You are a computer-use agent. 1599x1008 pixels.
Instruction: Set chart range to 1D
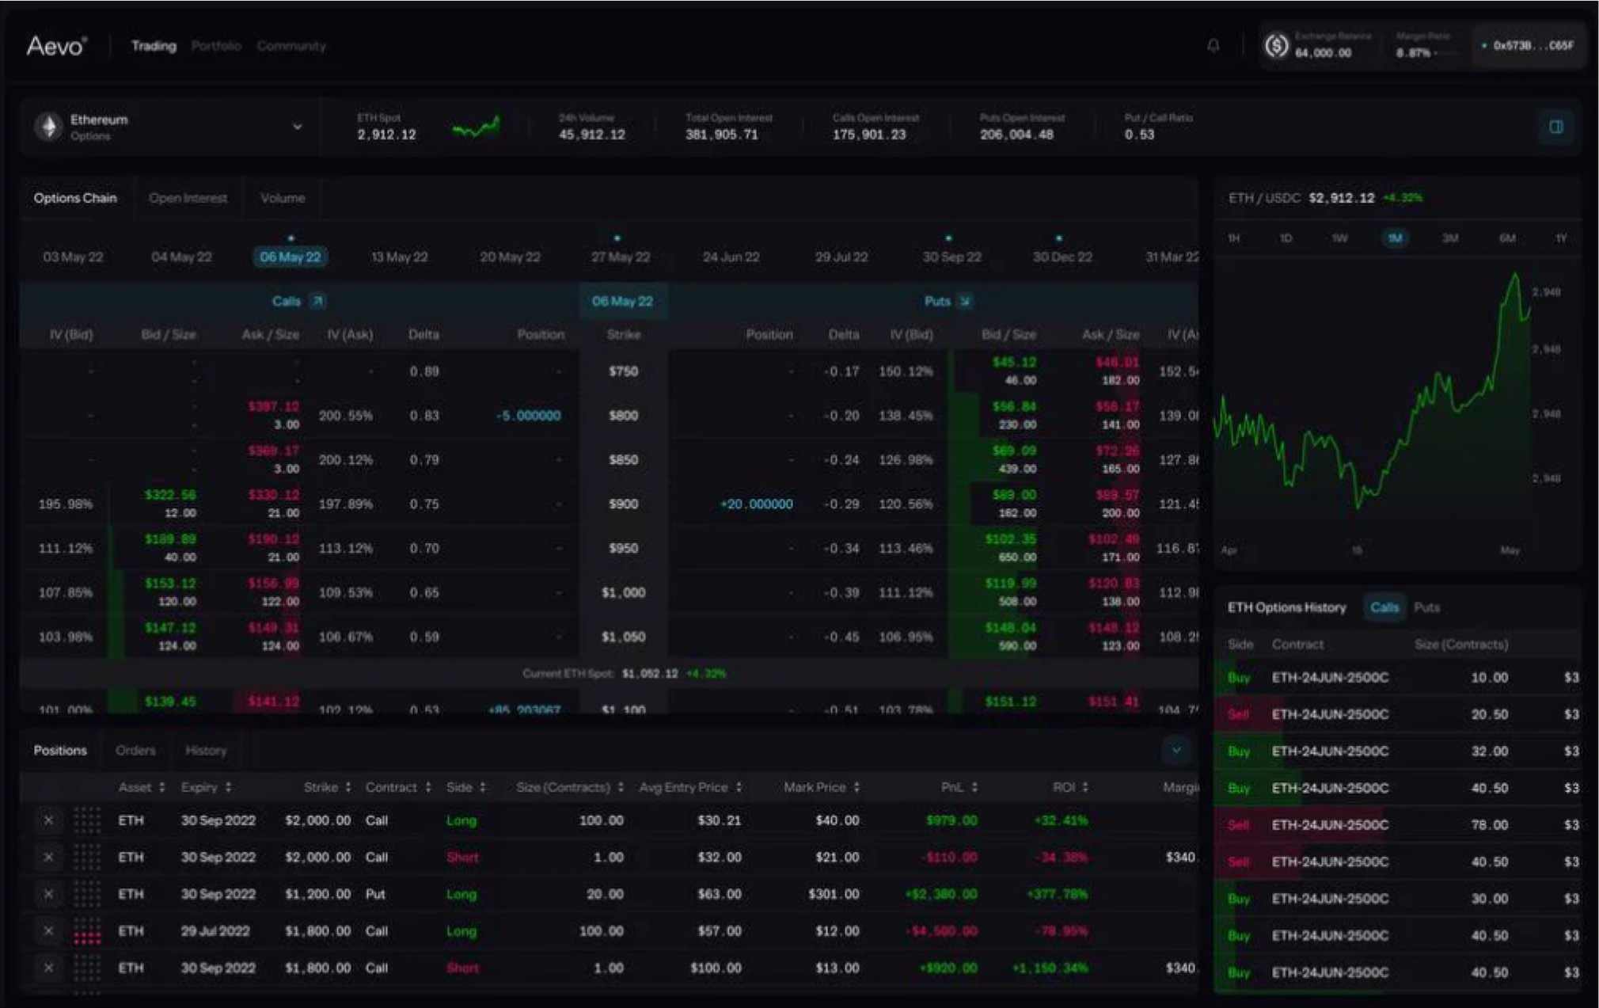tap(1286, 238)
